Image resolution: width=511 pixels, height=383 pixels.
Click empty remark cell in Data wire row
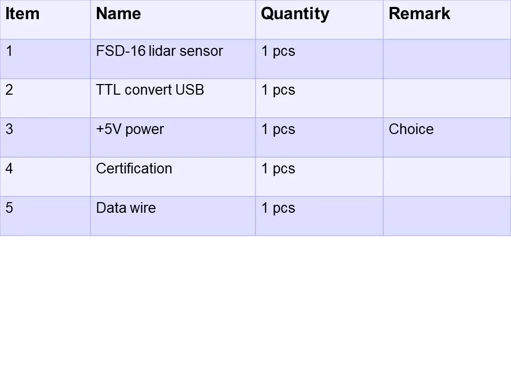[x=447, y=216]
